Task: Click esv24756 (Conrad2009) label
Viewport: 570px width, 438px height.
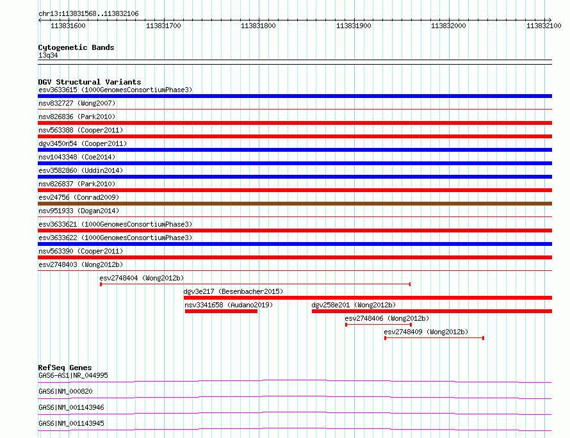Action: 79,197
